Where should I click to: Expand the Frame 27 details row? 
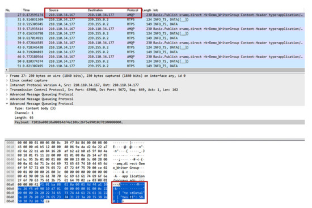click(x=7, y=76)
